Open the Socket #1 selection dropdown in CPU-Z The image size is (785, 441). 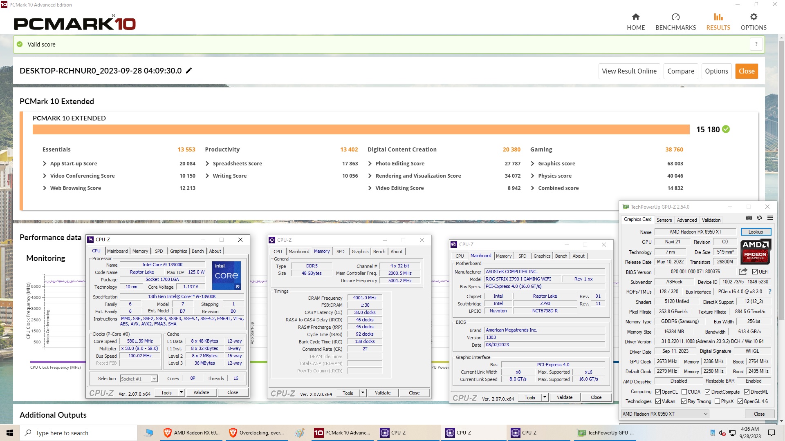(139, 379)
